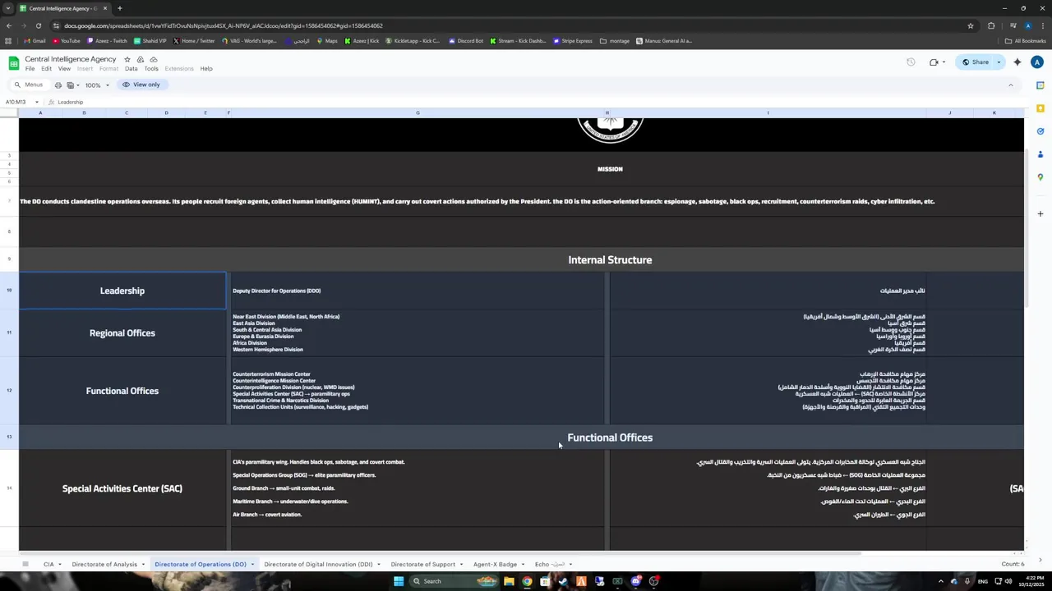Expand the name box dropdown arrow
The height and width of the screenshot is (591, 1052).
coord(36,102)
